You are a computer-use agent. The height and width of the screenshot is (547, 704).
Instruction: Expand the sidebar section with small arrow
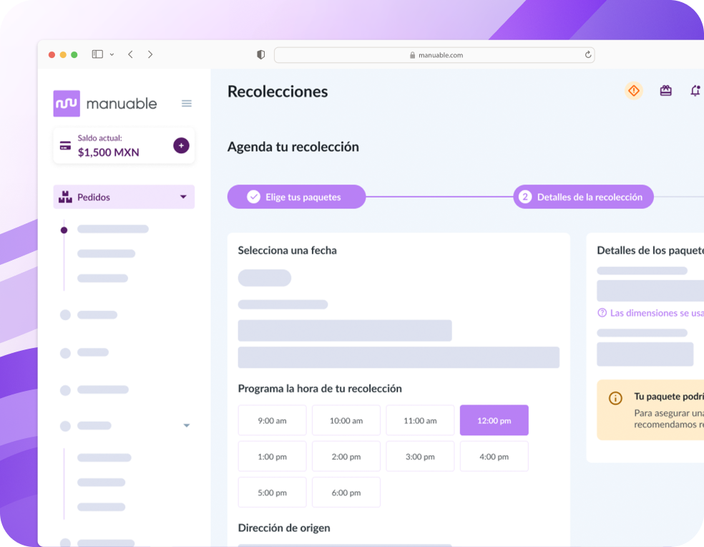[187, 425]
